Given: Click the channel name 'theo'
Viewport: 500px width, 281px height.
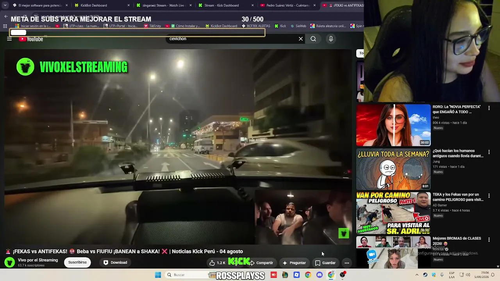Looking at the screenshot, I should point(436,117).
